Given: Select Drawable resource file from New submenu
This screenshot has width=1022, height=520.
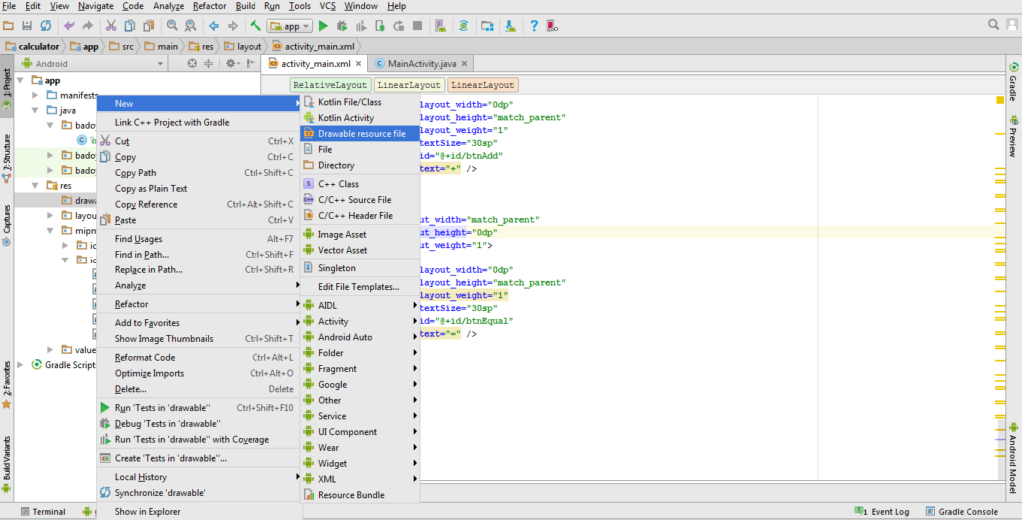Looking at the screenshot, I should (361, 133).
